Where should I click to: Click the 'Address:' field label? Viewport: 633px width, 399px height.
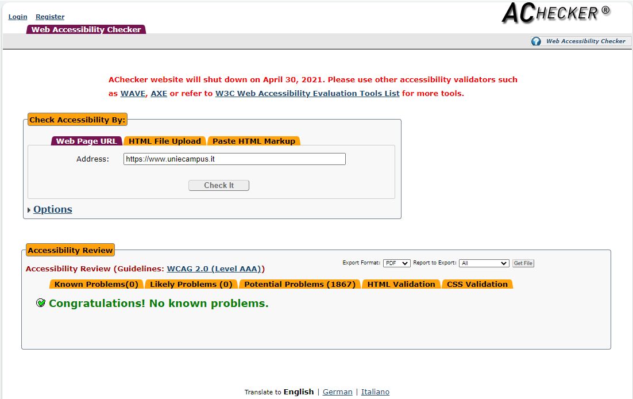(93, 159)
